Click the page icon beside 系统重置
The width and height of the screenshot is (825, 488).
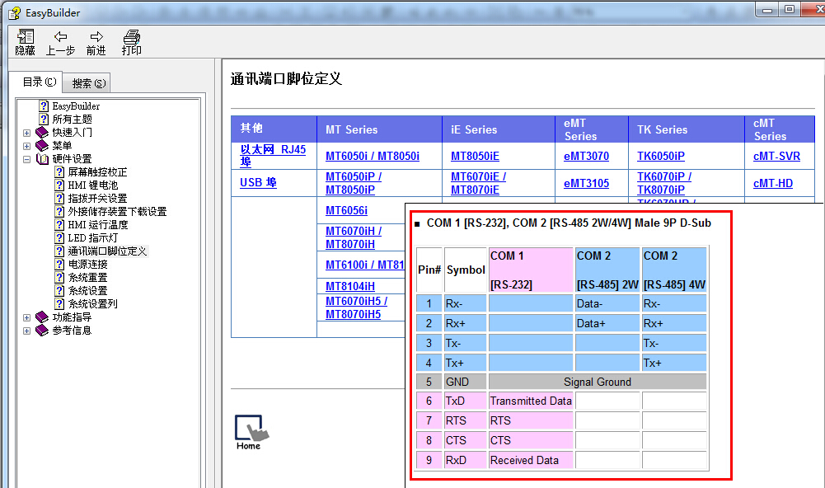pyautogui.click(x=60, y=278)
